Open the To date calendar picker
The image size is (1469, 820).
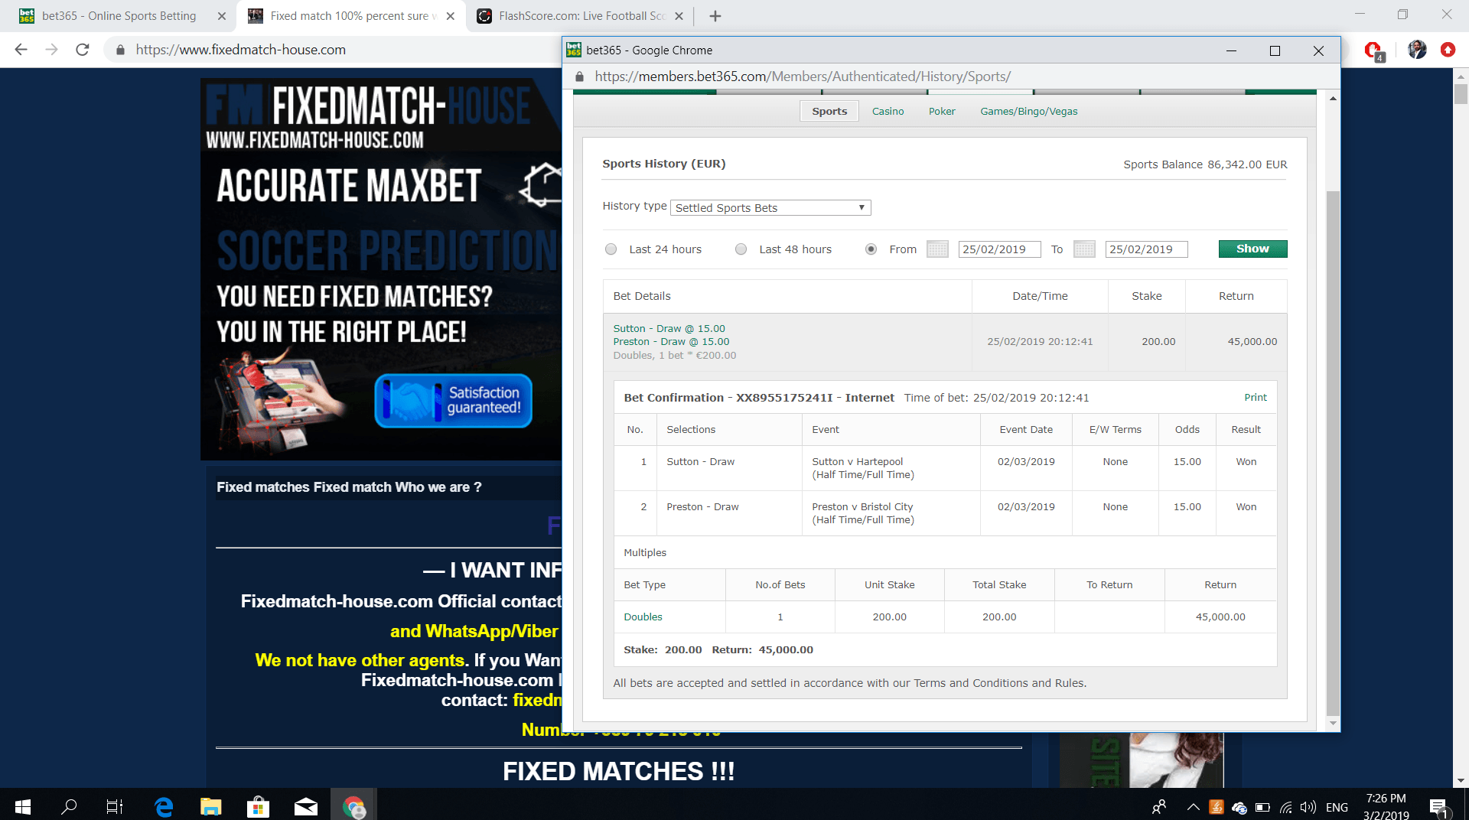pos(1084,249)
